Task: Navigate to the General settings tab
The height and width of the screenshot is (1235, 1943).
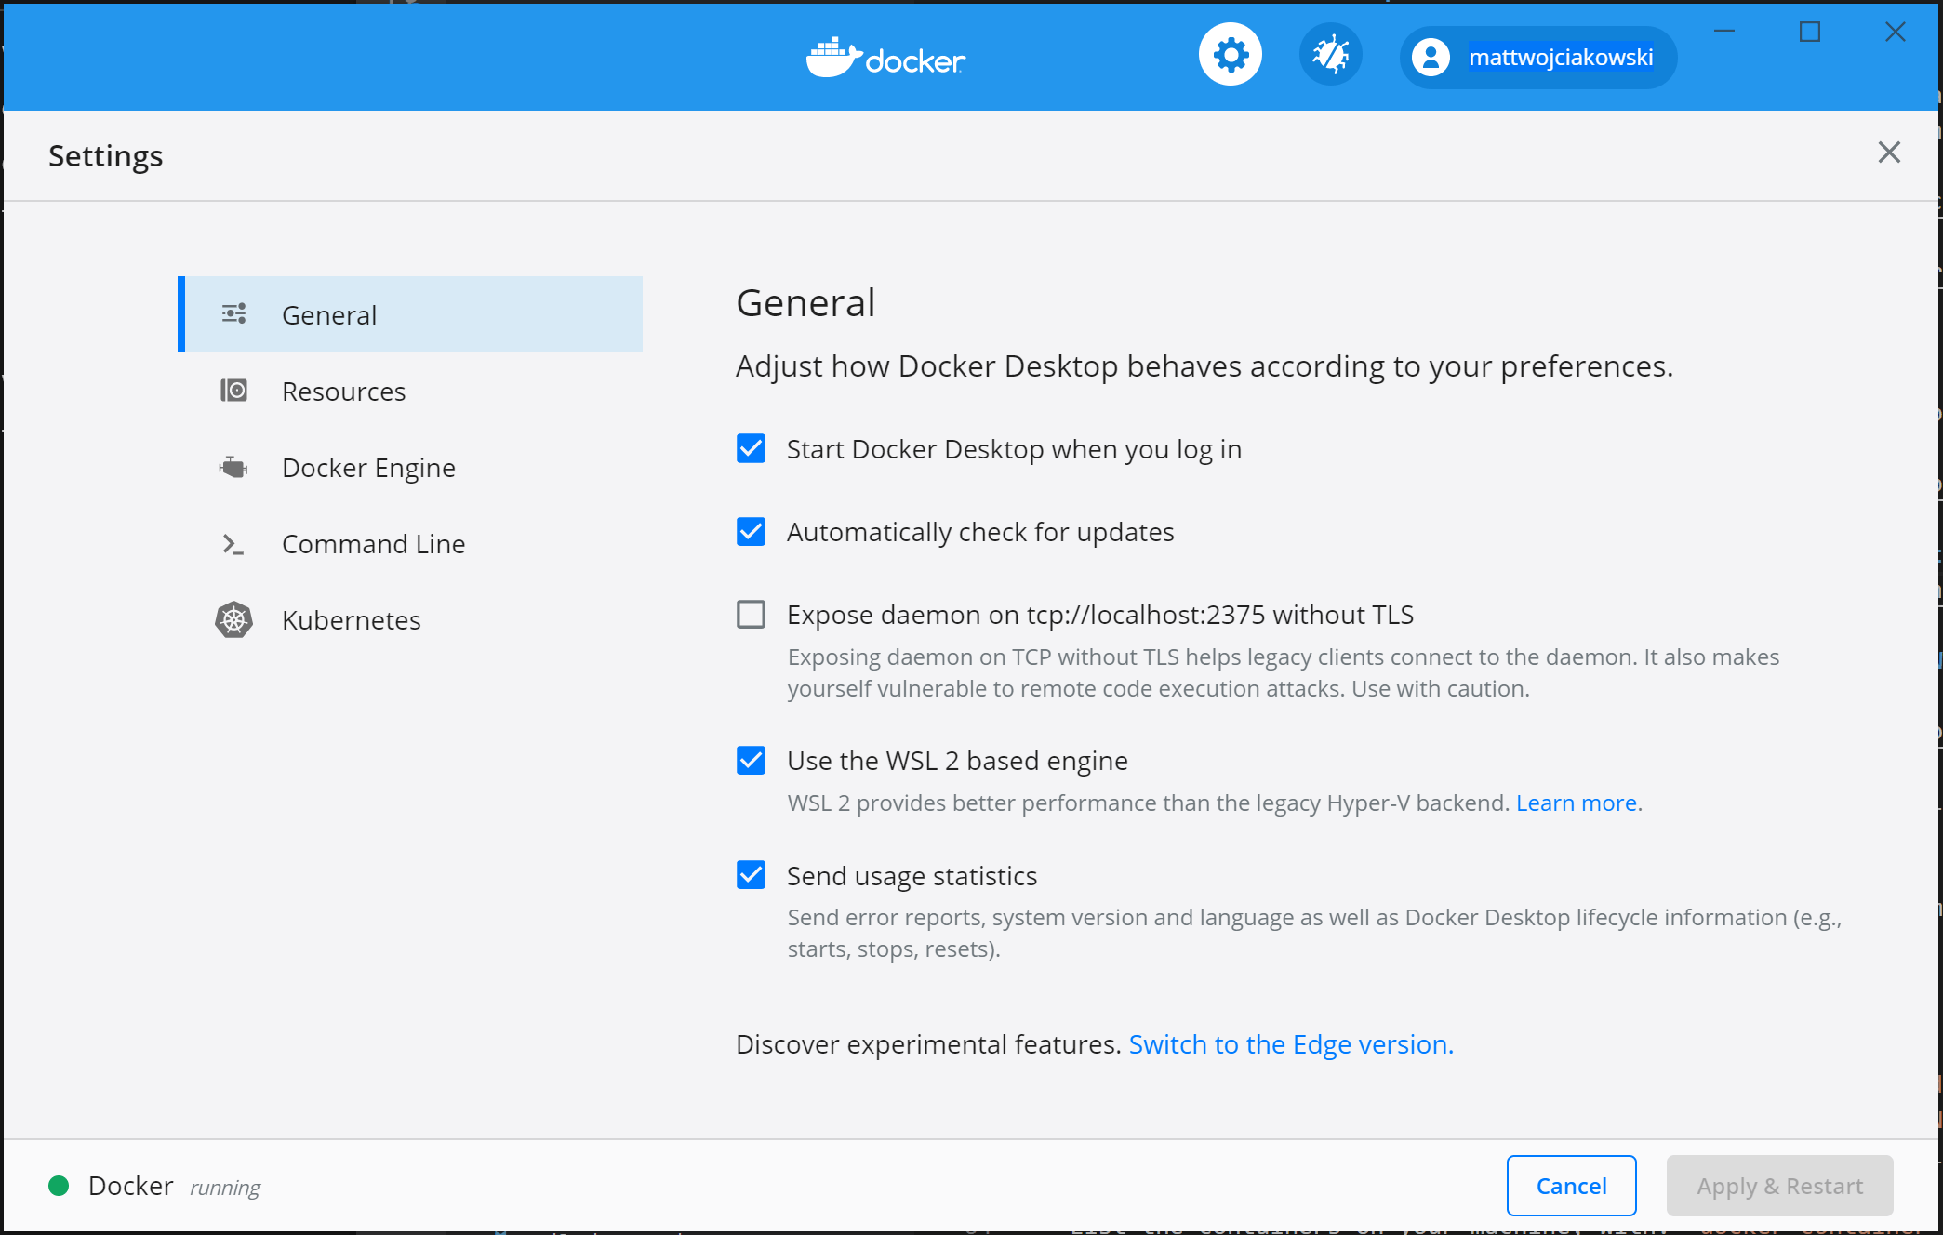Action: click(x=411, y=314)
